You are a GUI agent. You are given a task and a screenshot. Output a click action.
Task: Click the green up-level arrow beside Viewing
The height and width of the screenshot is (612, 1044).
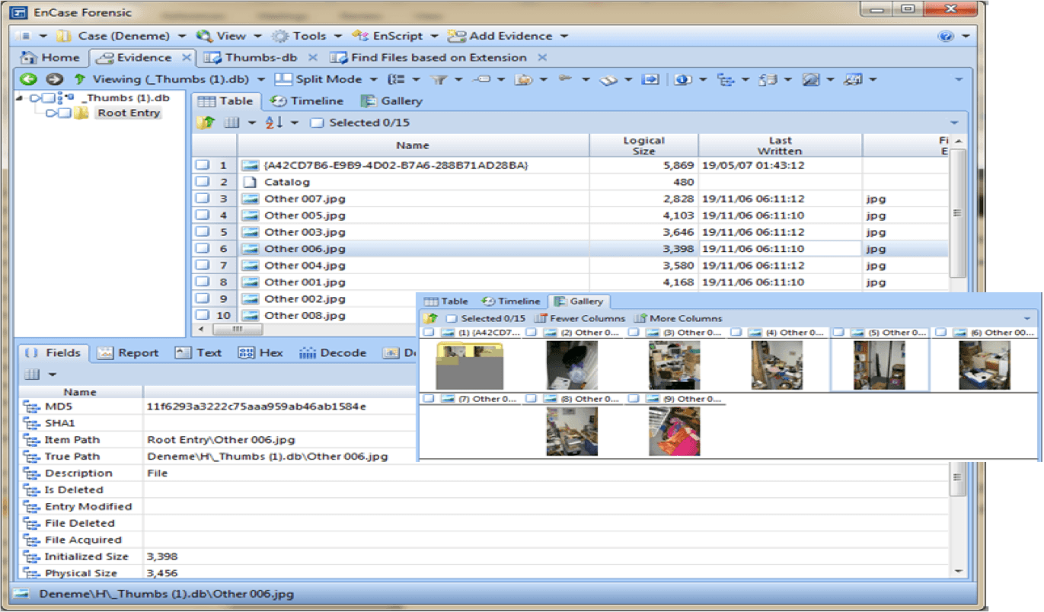click(79, 79)
